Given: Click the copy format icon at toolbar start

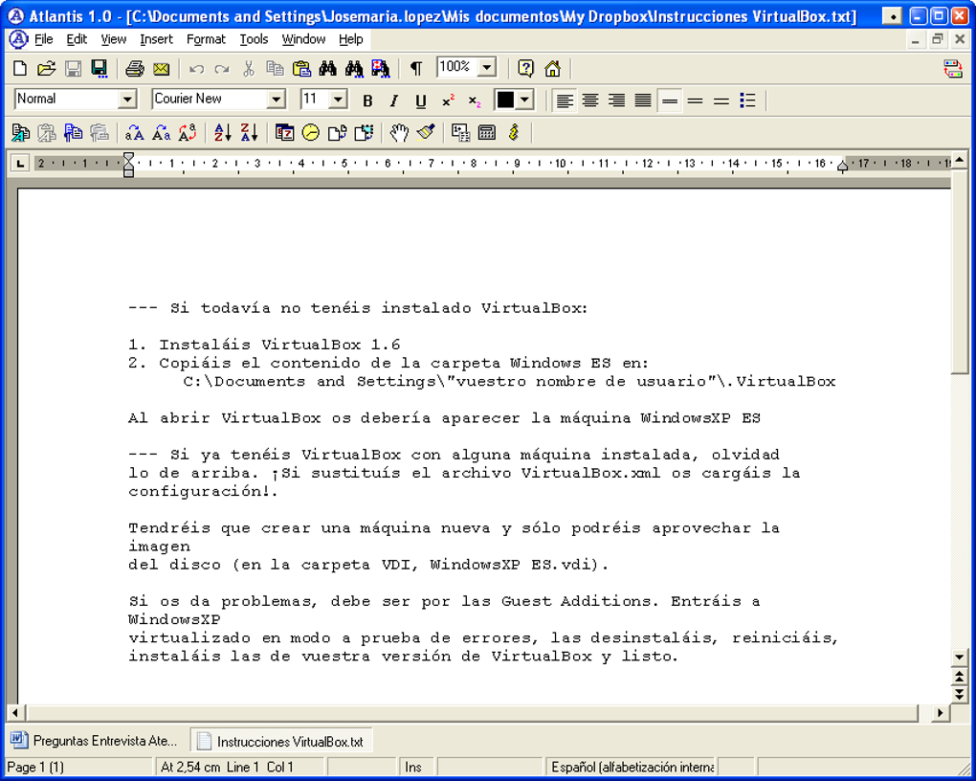Looking at the screenshot, I should pyautogui.click(x=20, y=132).
